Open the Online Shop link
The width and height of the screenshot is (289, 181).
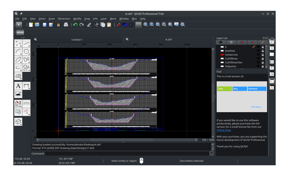[223, 130]
